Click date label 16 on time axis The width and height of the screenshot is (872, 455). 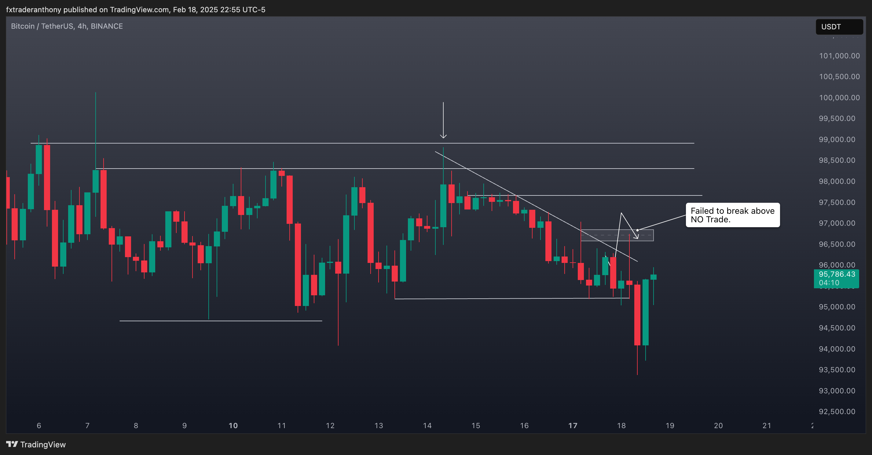tap(524, 426)
